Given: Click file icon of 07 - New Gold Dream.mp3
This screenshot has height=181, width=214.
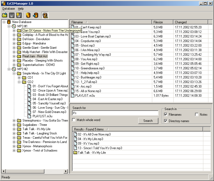Looking at the screenshot, I should [29, 112].
